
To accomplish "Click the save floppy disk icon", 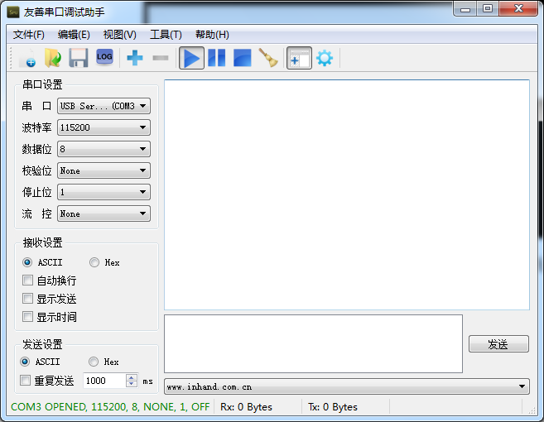I will coord(78,58).
